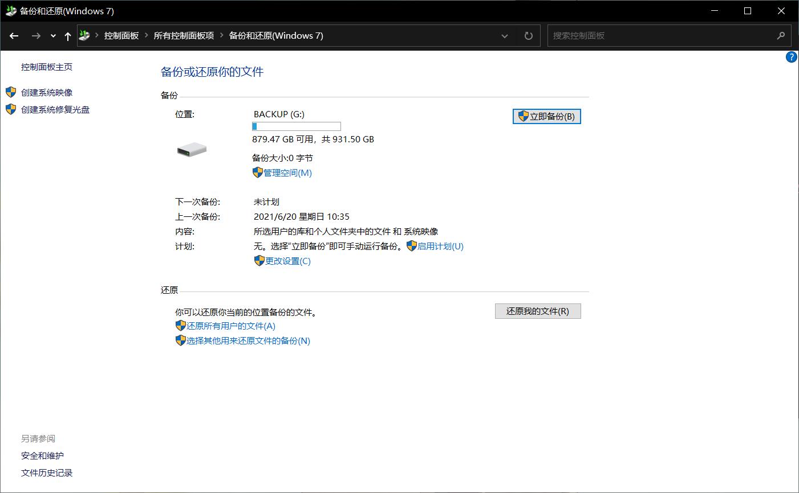Click the Forward arrow navigation button
The width and height of the screenshot is (799, 493).
coord(36,36)
